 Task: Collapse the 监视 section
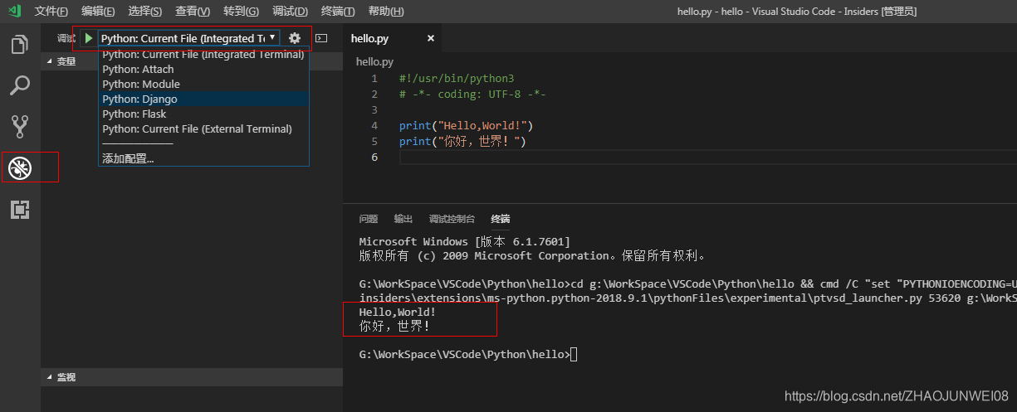192,377
